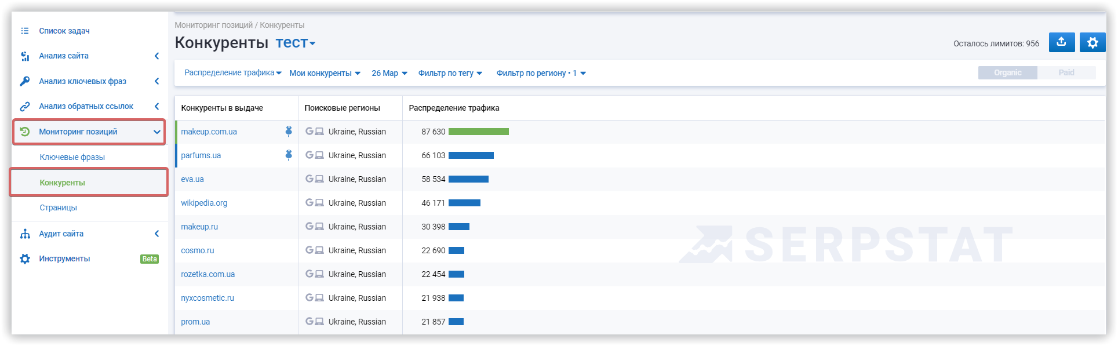1118x346 pixels.
Task: Open the Фильтр по тегу dropdown
Action: (x=450, y=73)
